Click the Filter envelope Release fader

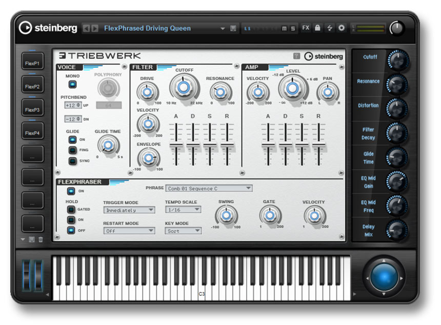point(227,145)
